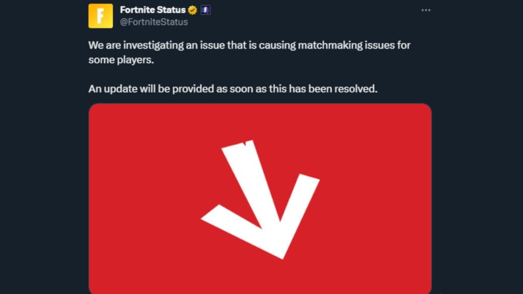The width and height of the screenshot is (523, 294).
Task: Select the sentence mentioning an update
Action: (232, 89)
